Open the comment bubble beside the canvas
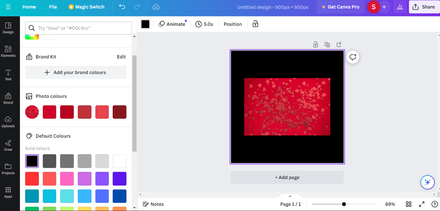Viewport: 440px width, 211px height. click(x=352, y=57)
